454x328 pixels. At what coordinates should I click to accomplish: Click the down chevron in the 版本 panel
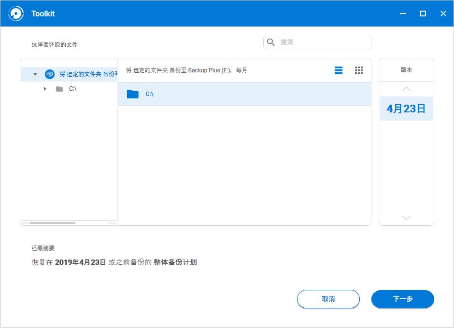click(406, 218)
